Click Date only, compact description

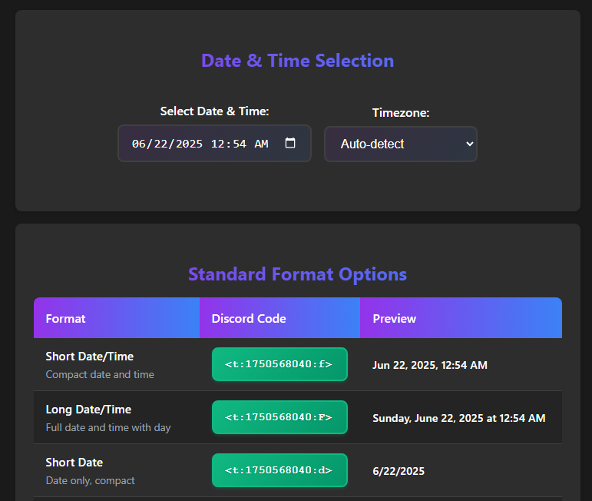(x=90, y=480)
